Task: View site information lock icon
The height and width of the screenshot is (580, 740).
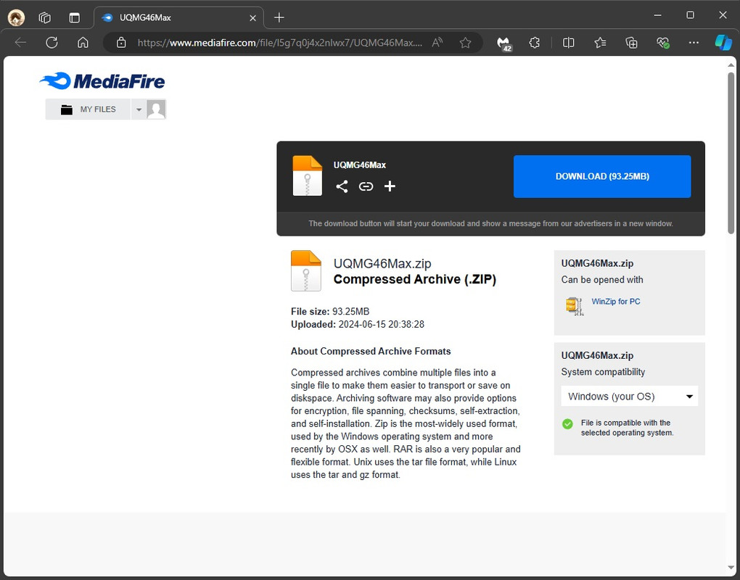Action: pos(121,43)
